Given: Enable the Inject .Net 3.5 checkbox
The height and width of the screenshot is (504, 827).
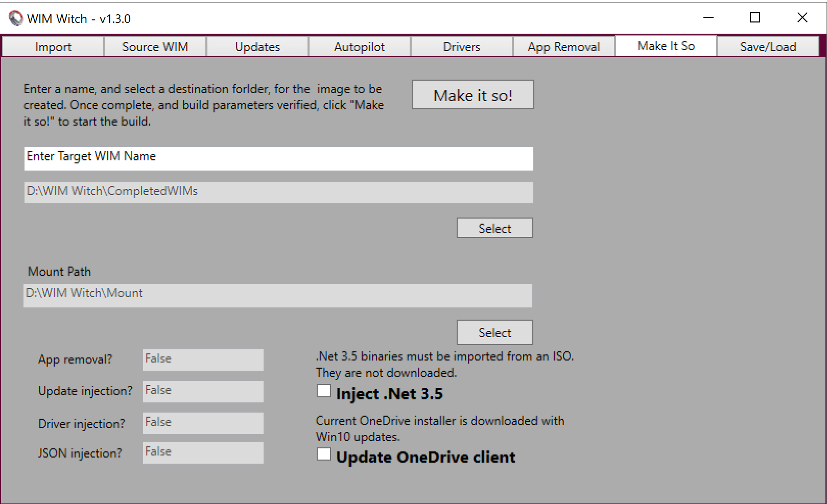Looking at the screenshot, I should 324,391.
